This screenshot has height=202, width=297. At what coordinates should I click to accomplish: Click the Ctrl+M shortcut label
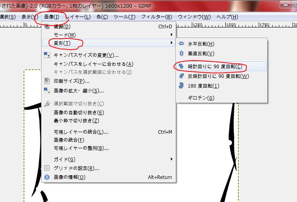pyautogui.click(x=165, y=132)
